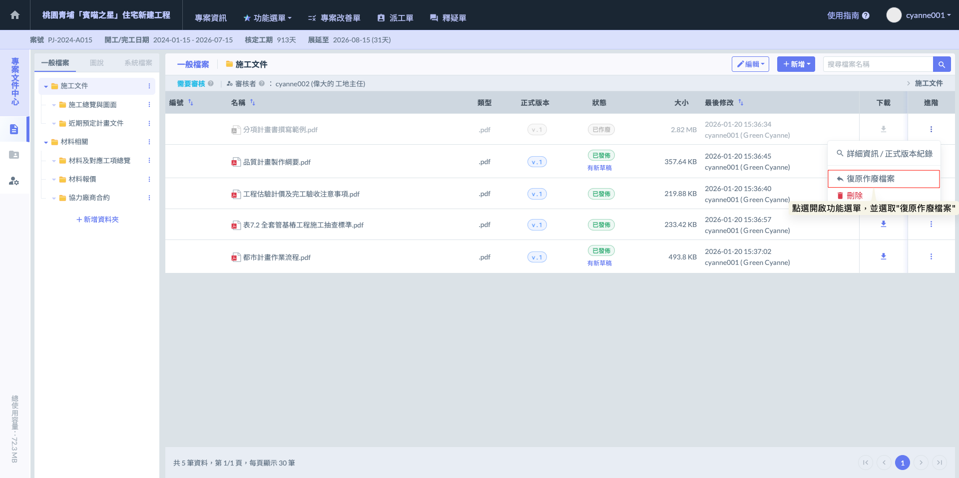
Task: Click the 搜尋檔案名稱 search field
Action: click(x=878, y=64)
